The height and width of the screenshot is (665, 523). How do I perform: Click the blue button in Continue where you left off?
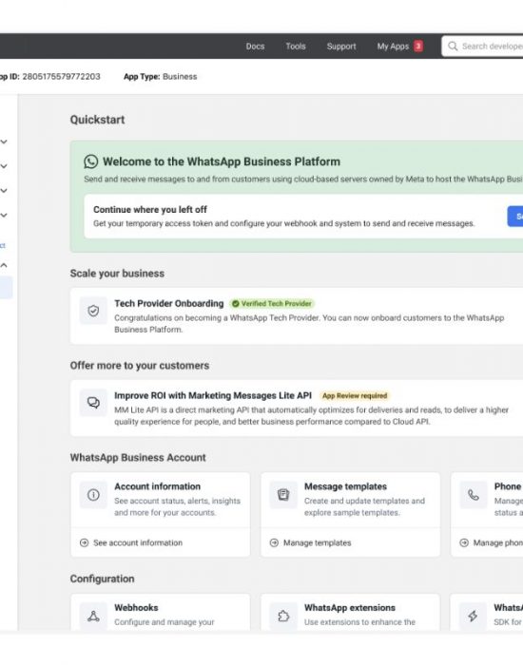click(x=515, y=217)
